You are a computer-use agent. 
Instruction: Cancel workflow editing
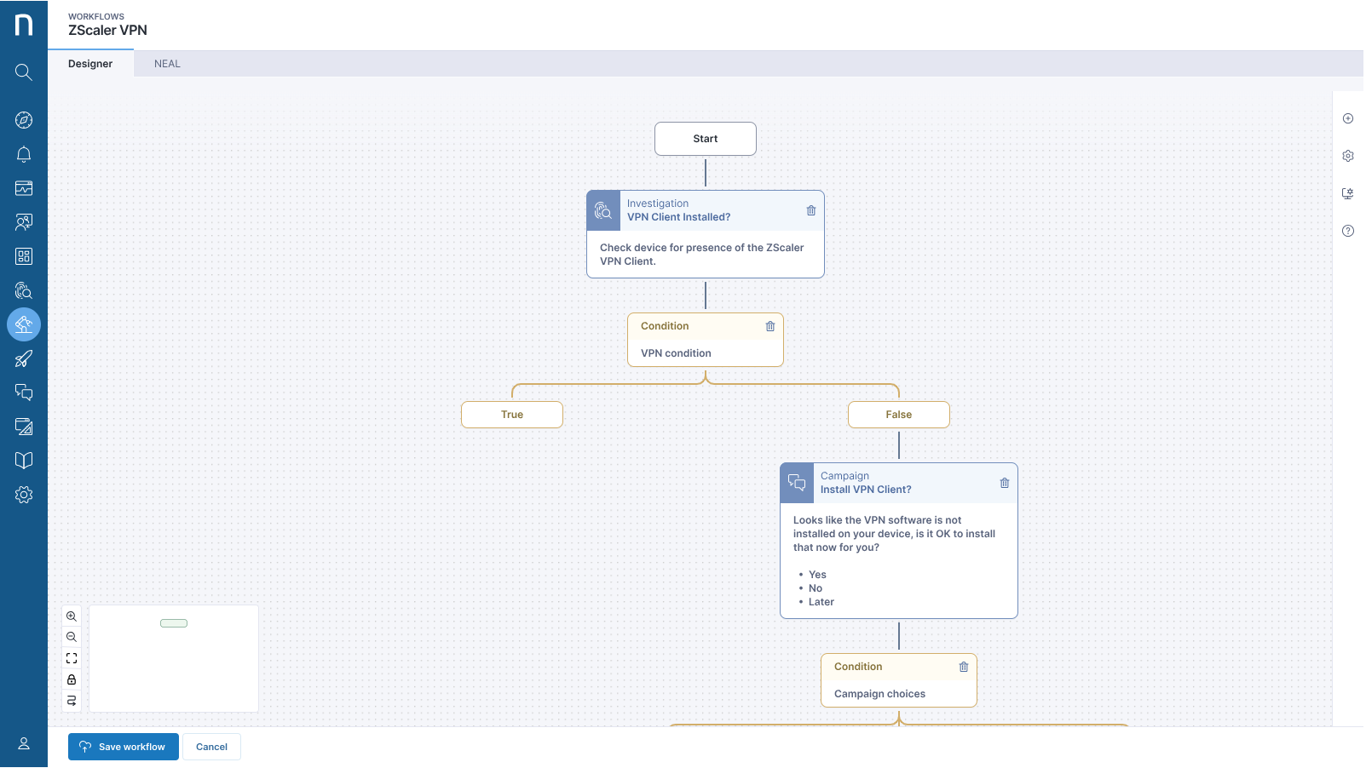211,747
